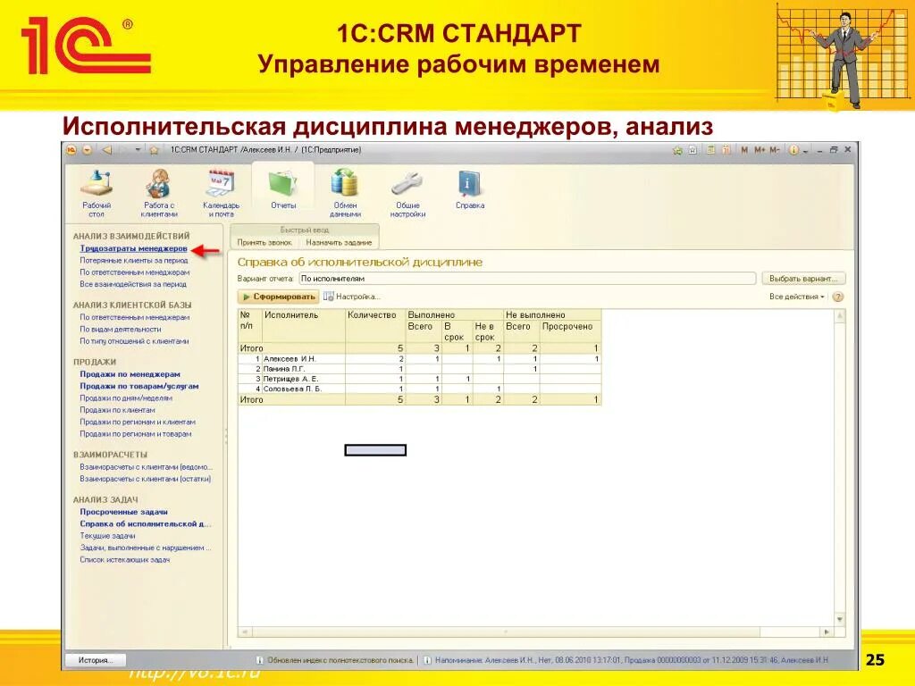
Task: Select the Петрищев А. Е. table row
Action: 420,379
